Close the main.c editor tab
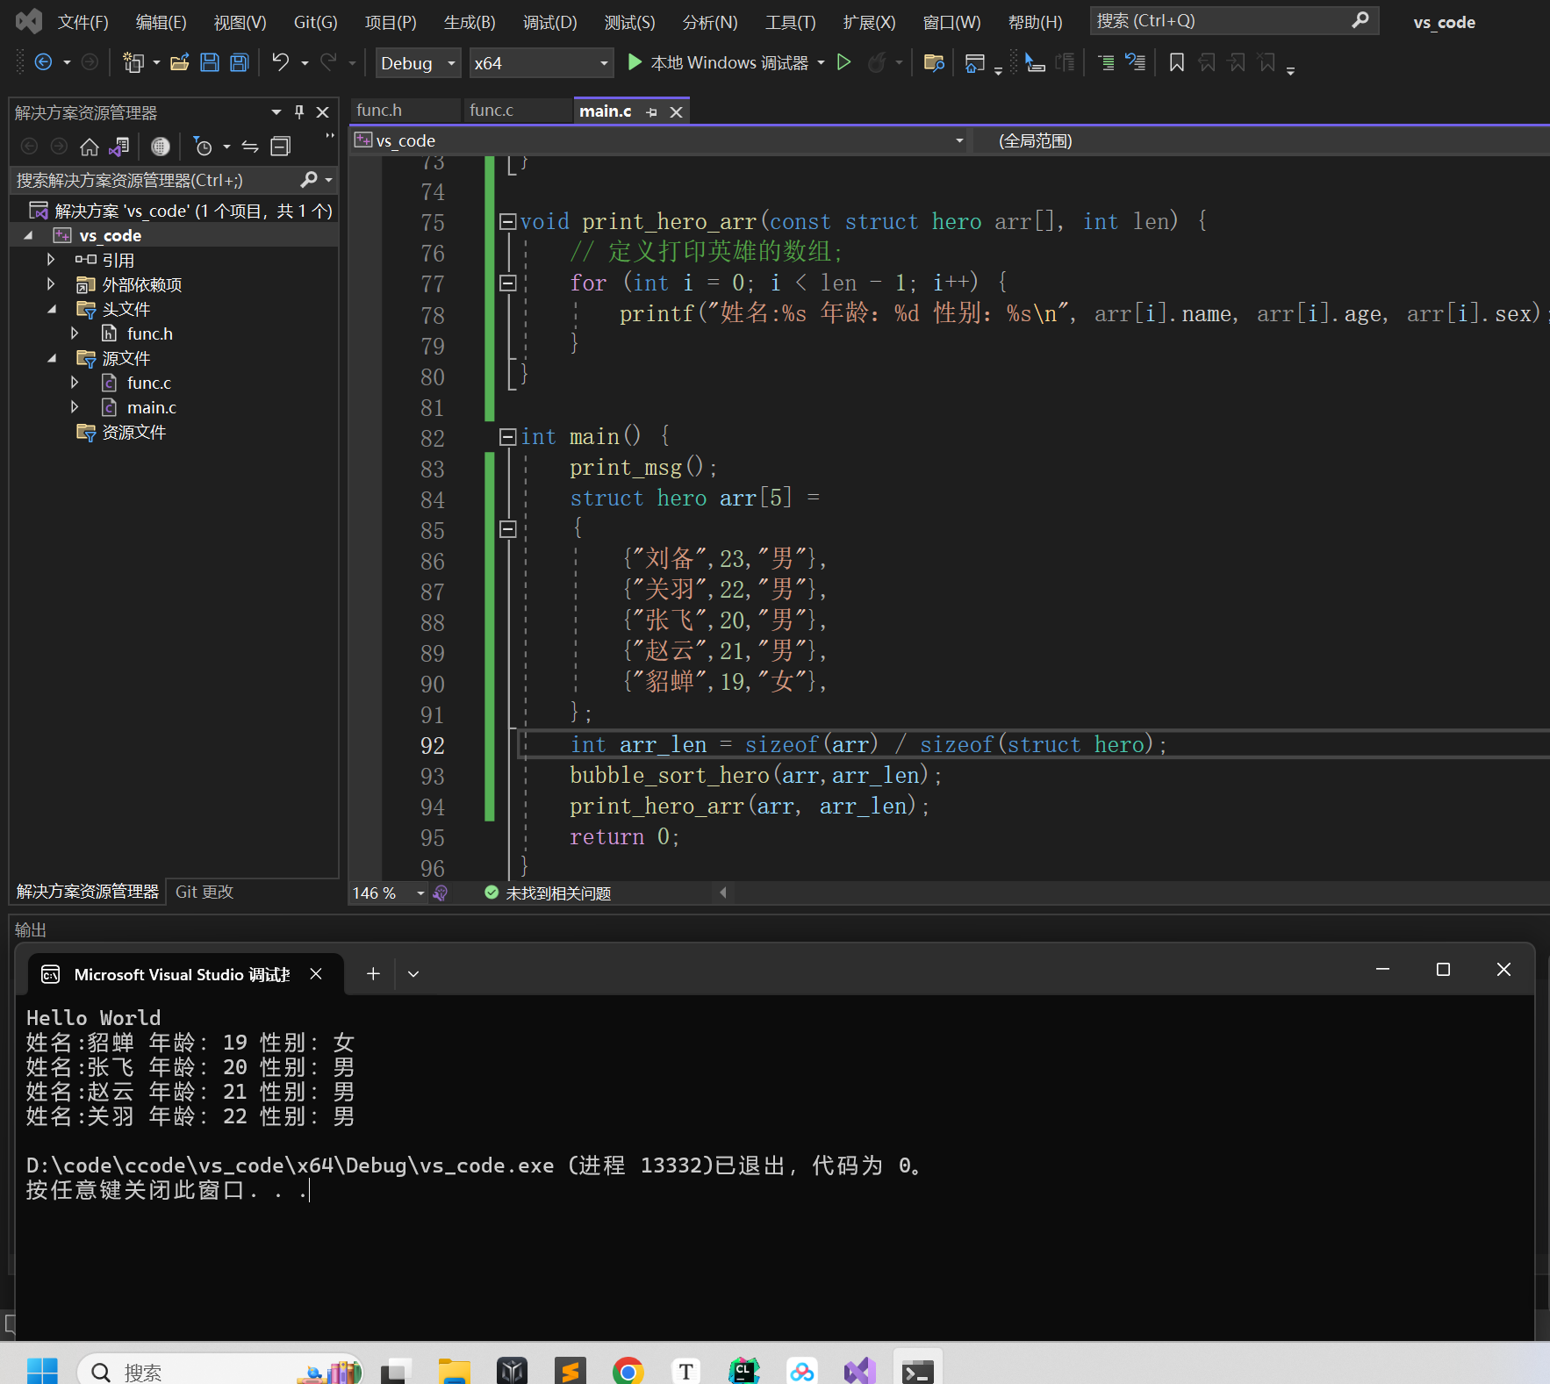1550x1384 pixels. (x=676, y=111)
